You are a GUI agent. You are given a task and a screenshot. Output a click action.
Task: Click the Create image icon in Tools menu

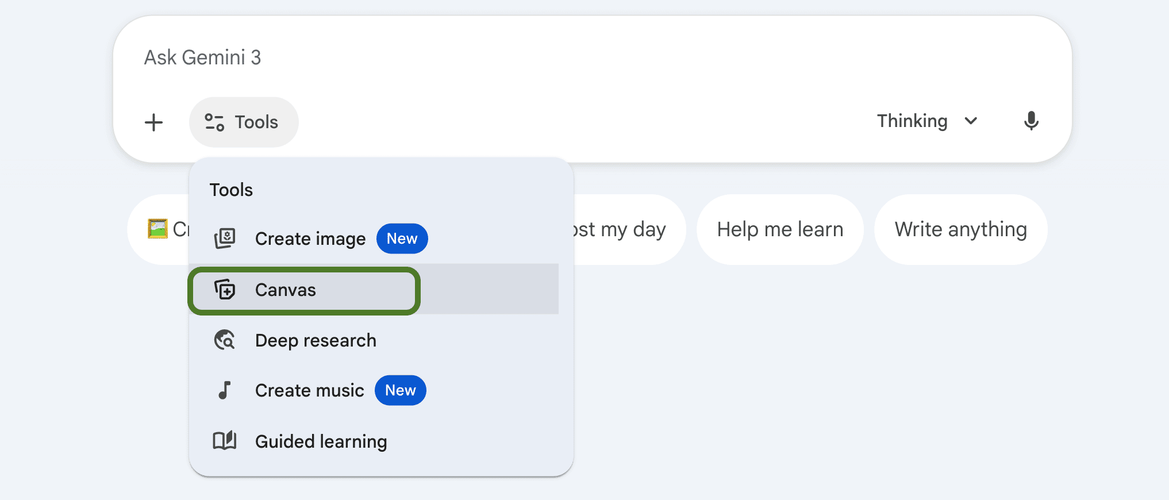225,239
